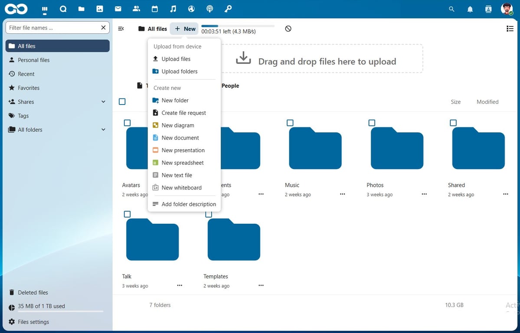The image size is (520, 333).
Task: Click the upload progress bar
Action: 238,26
